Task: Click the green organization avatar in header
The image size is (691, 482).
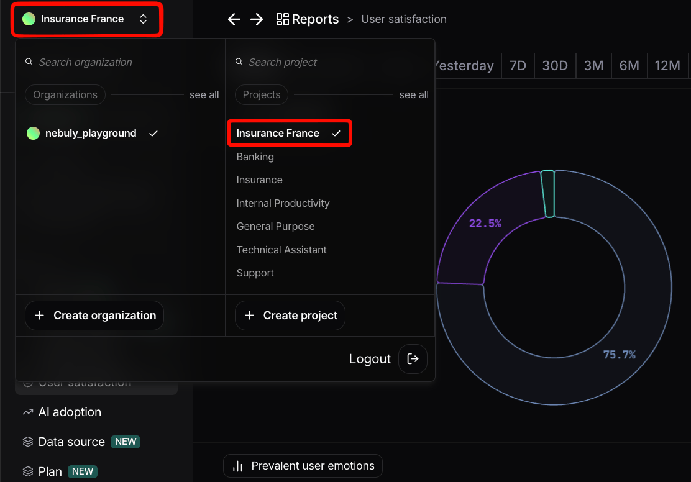Action: pyautogui.click(x=29, y=19)
